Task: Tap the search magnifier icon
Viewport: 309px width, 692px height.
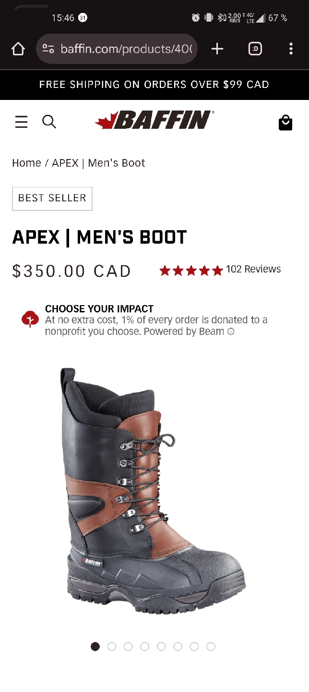Action: point(49,122)
